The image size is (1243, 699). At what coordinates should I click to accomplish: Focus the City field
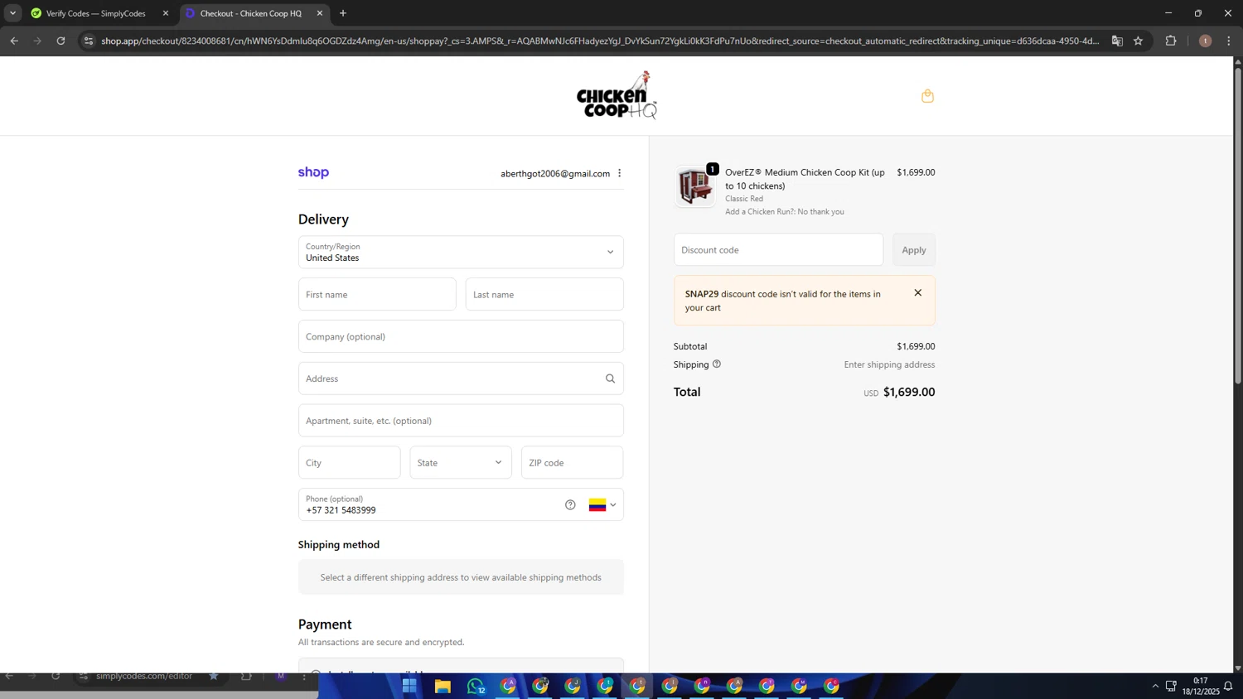[349, 462]
